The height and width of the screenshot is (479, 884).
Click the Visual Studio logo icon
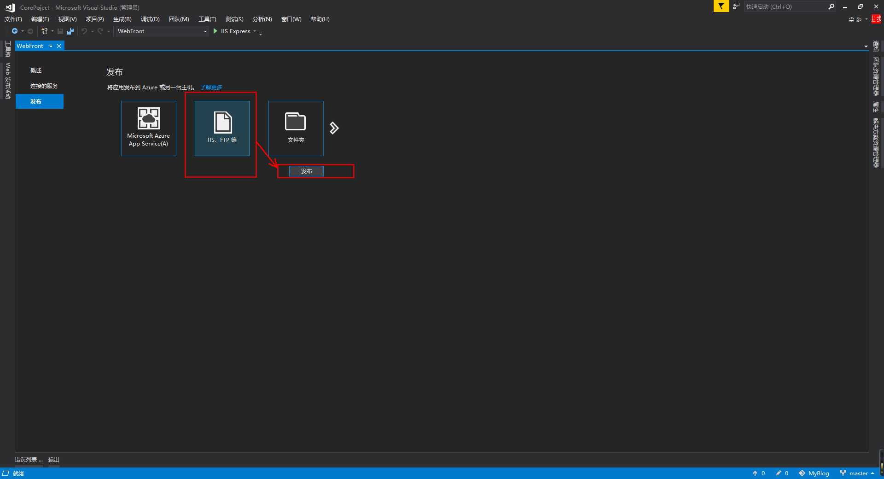pos(10,7)
